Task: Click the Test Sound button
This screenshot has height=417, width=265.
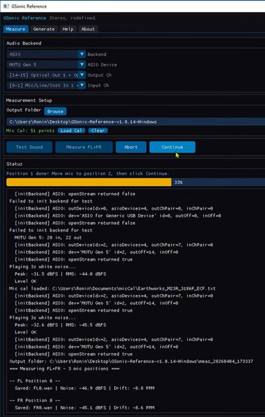Action: click(29, 147)
